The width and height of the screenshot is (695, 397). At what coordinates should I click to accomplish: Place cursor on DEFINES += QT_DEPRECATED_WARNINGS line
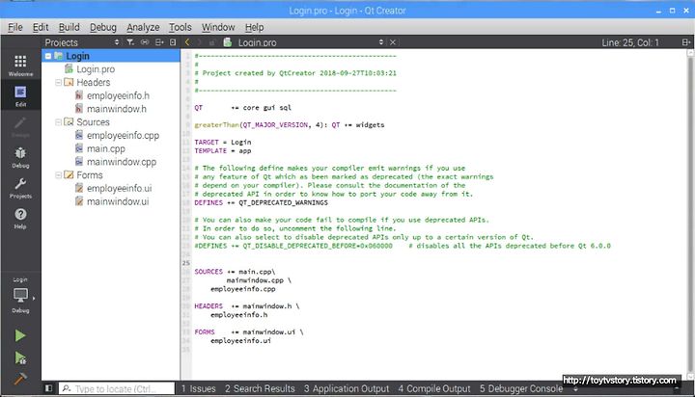[261, 202]
